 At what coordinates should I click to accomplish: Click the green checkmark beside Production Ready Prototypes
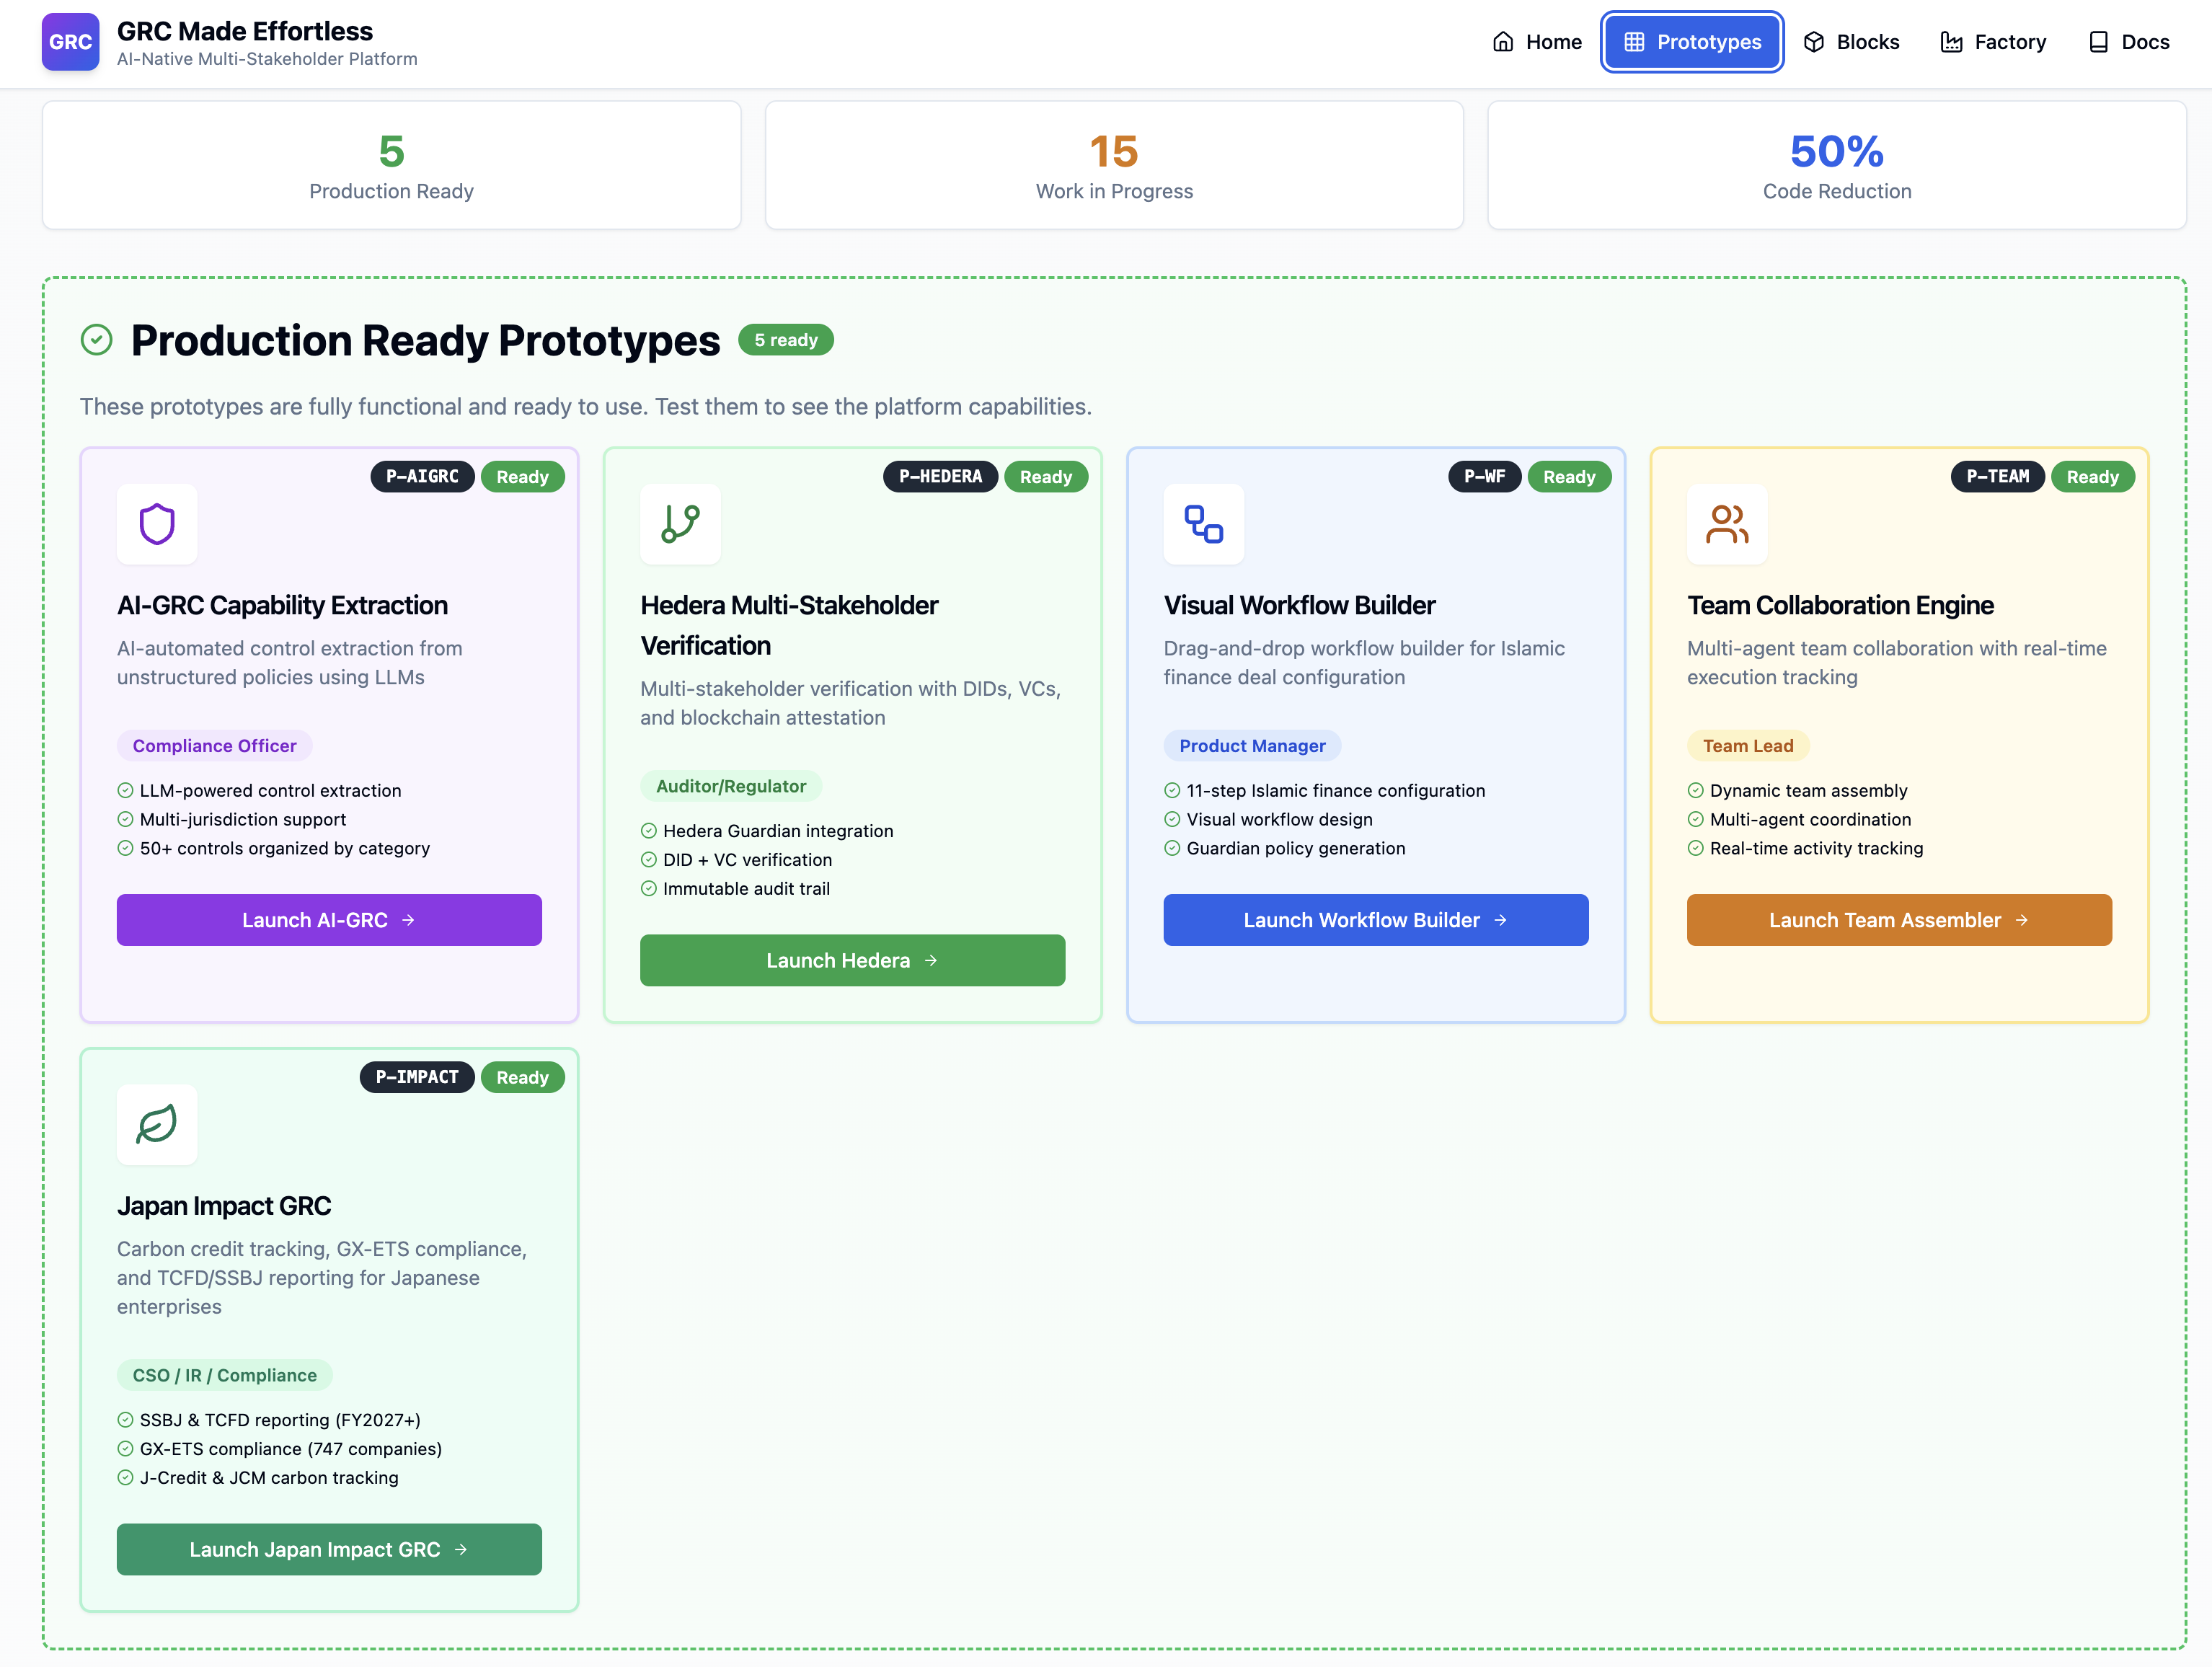96,340
